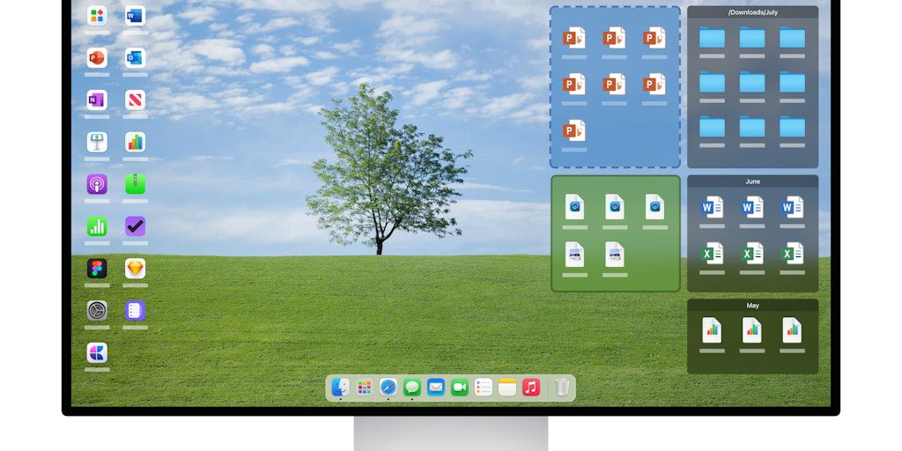Select the Keynote app icon

(x=97, y=142)
